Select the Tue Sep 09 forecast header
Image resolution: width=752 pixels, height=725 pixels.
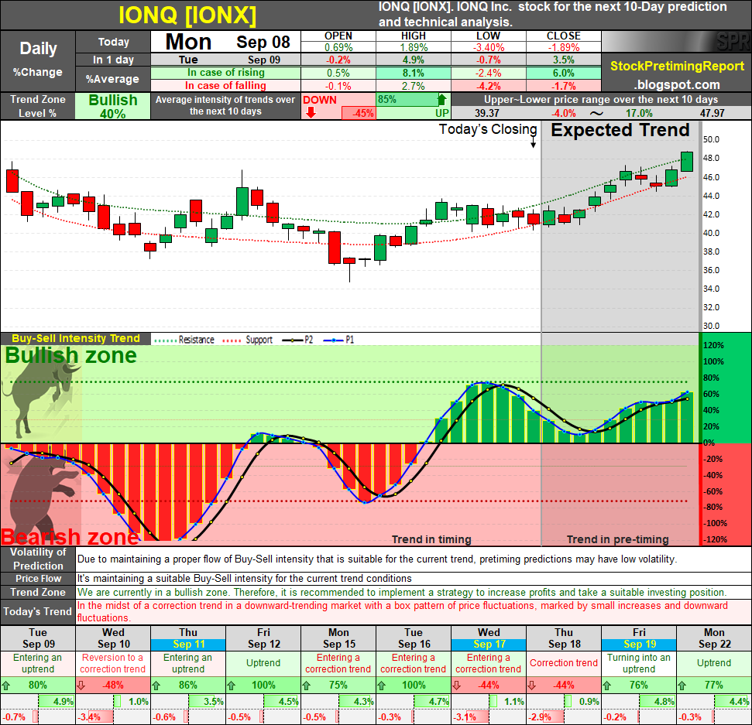point(38,638)
